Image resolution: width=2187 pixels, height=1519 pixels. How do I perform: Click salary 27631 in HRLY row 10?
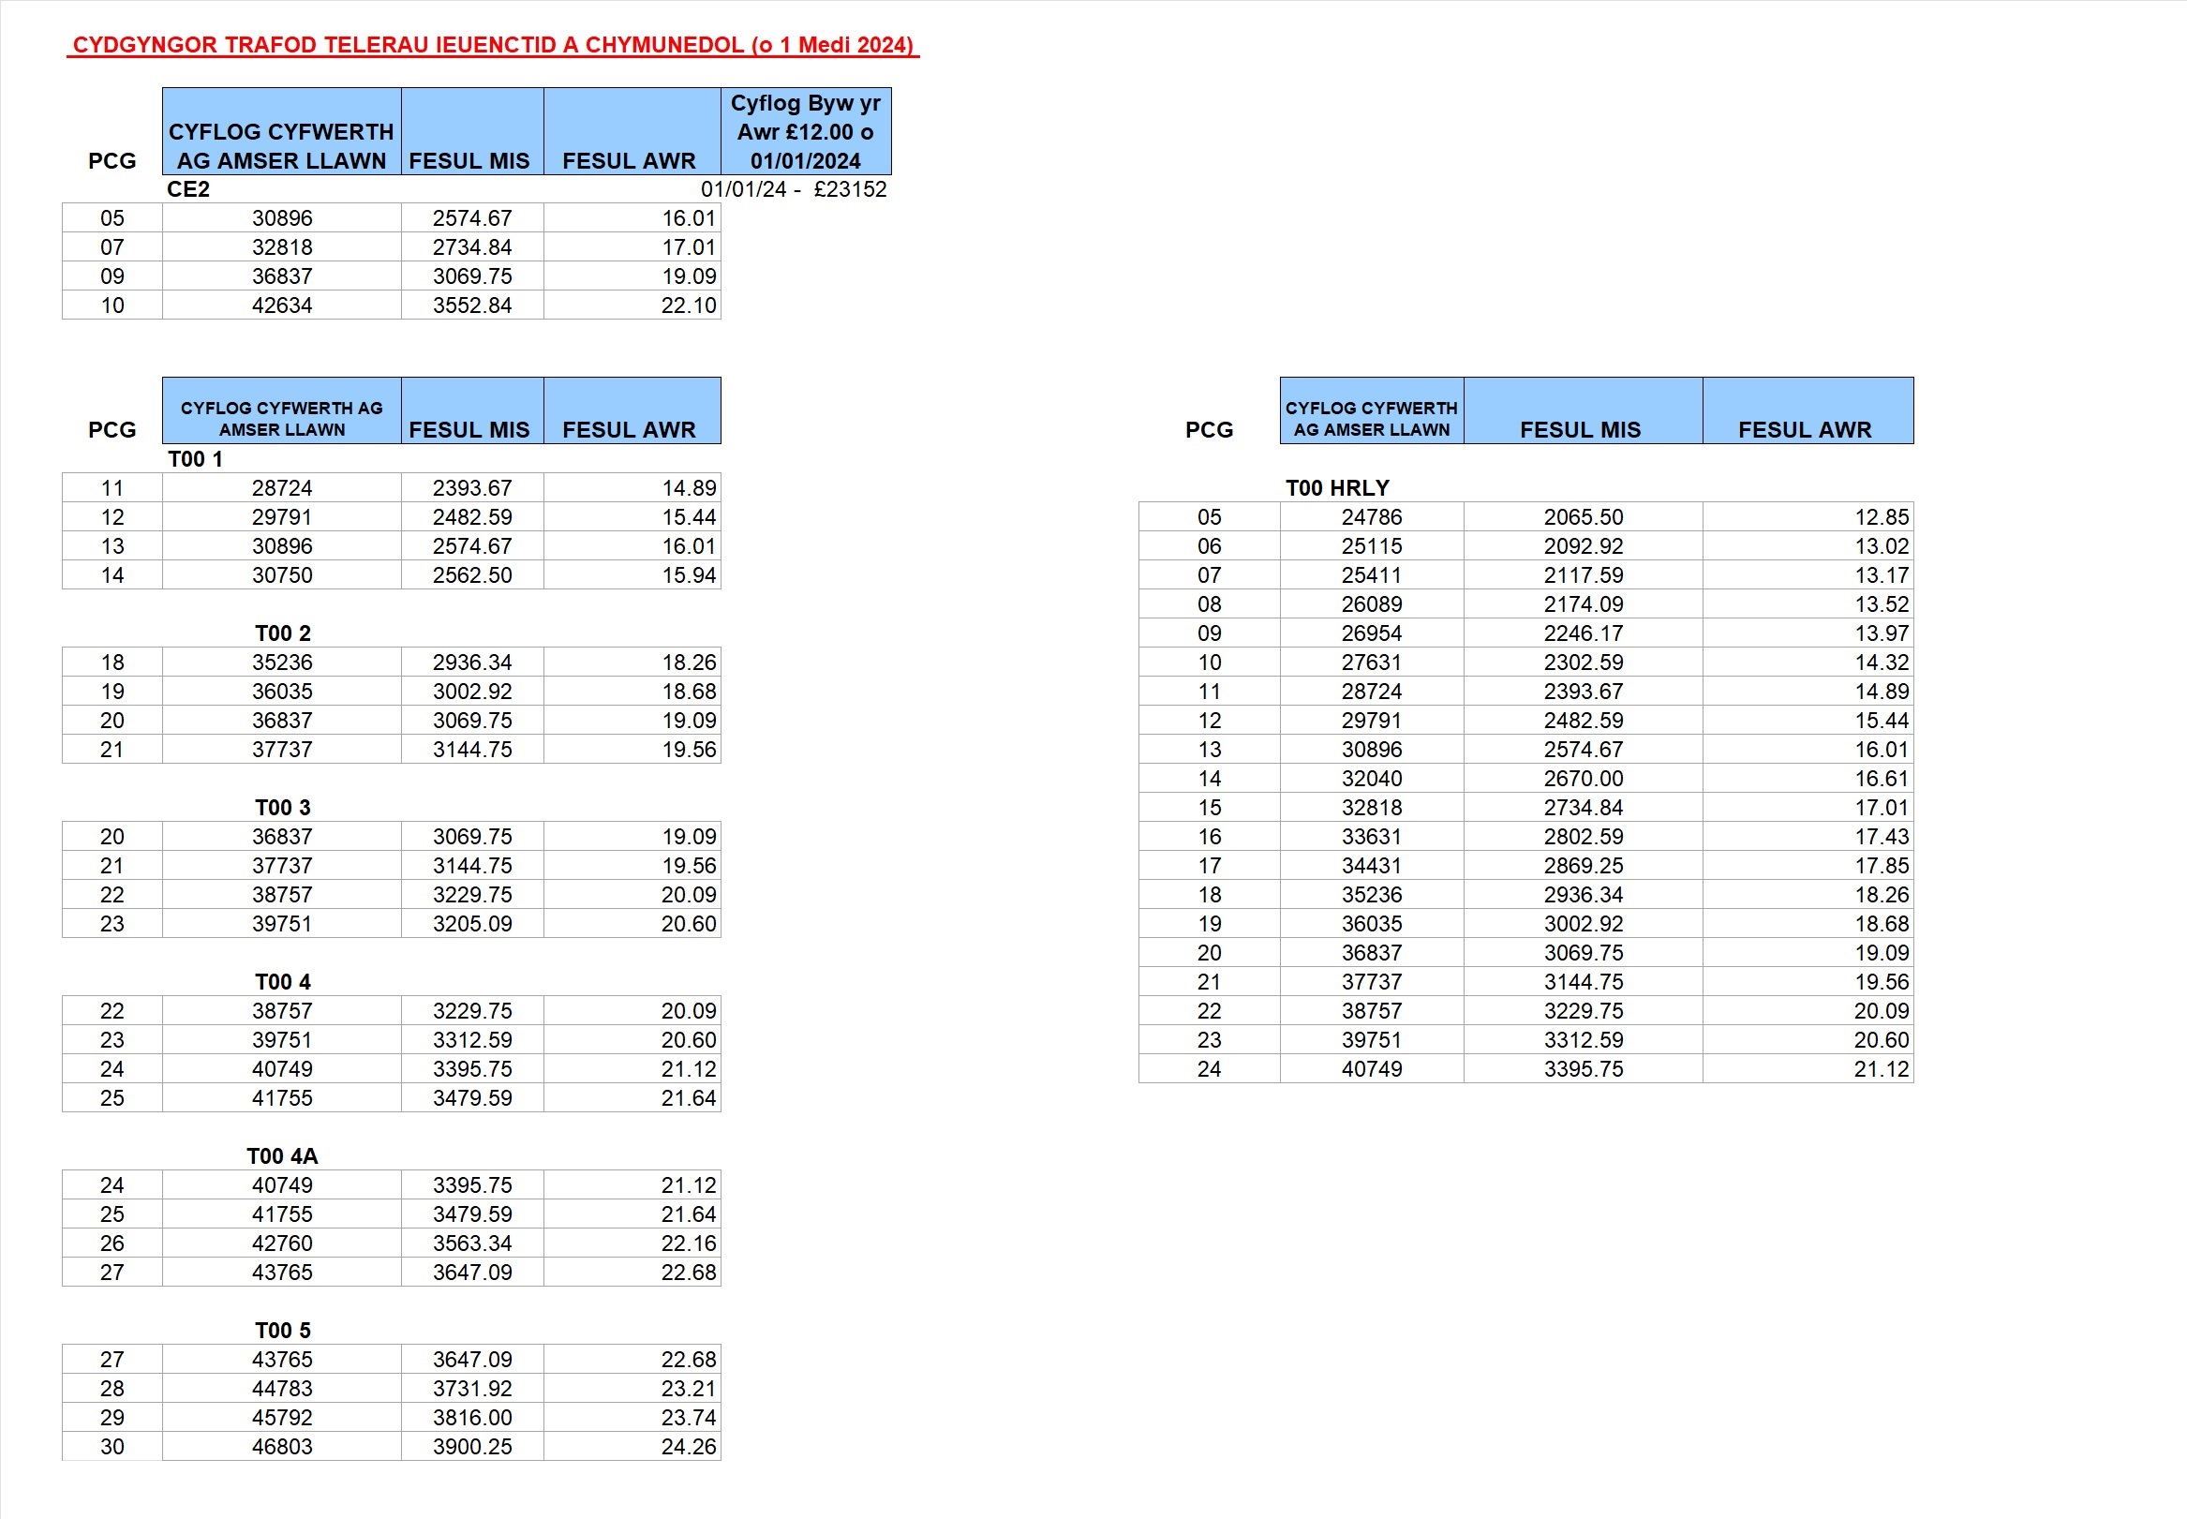tap(1372, 663)
